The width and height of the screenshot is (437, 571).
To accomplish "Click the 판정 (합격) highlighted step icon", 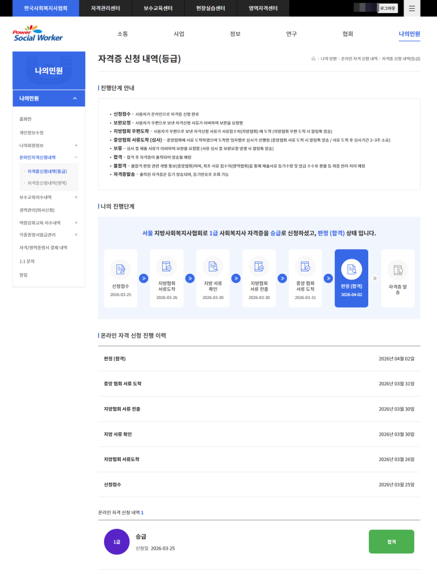I will (351, 270).
